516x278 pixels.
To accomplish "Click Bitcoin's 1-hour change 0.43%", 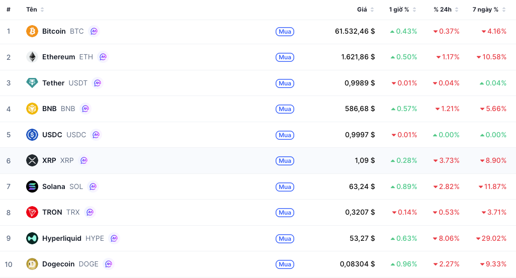I will click(x=404, y=31).
